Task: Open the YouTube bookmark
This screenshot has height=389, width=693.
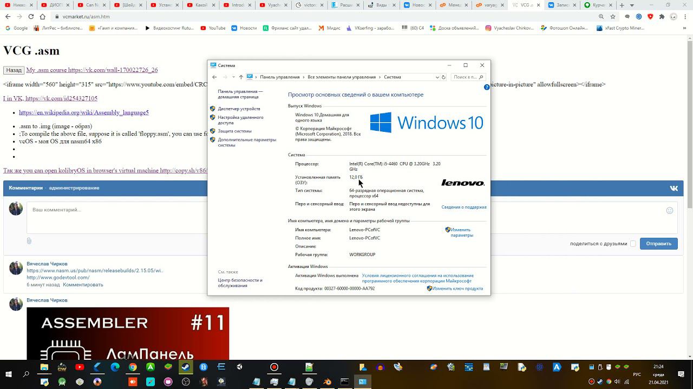Action: pyautogui.click(x=213, y=28)
